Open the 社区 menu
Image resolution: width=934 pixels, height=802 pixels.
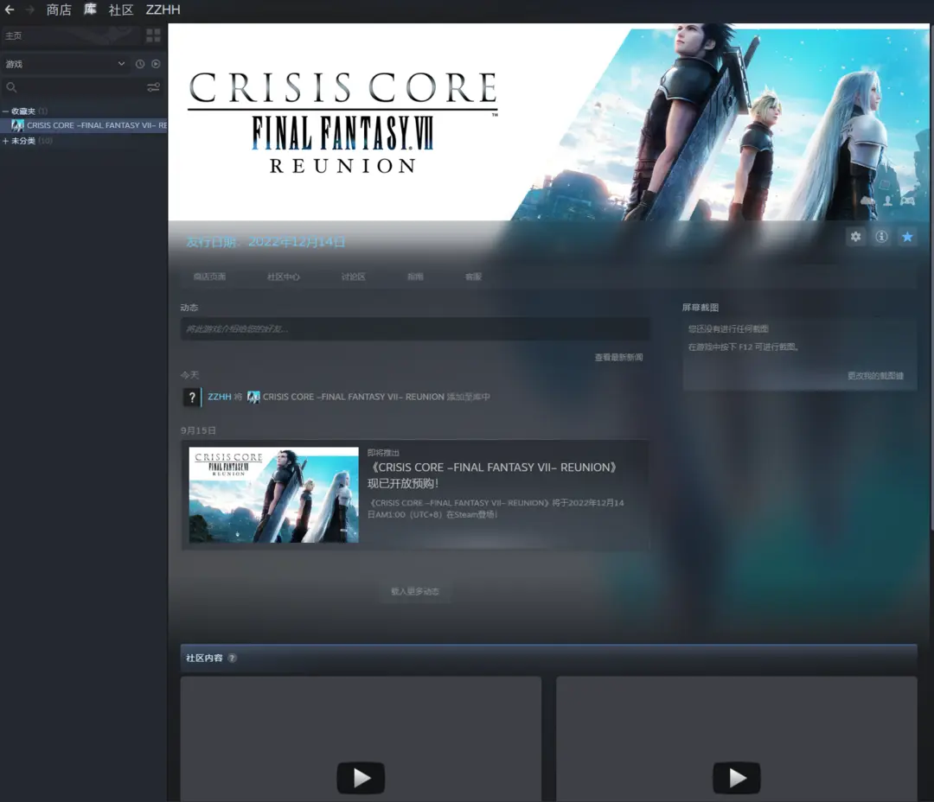(121, 10)
